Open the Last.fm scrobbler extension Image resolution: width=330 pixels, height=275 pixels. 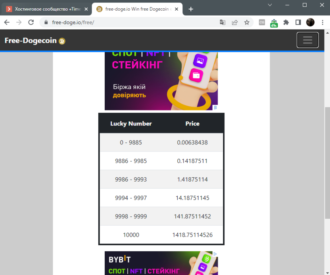262,23
